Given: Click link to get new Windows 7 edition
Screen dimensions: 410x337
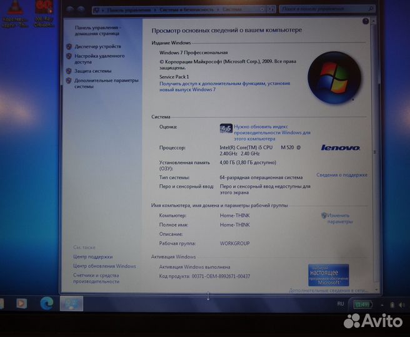Looking at the screenshot, I should click(x=224, y=86).
